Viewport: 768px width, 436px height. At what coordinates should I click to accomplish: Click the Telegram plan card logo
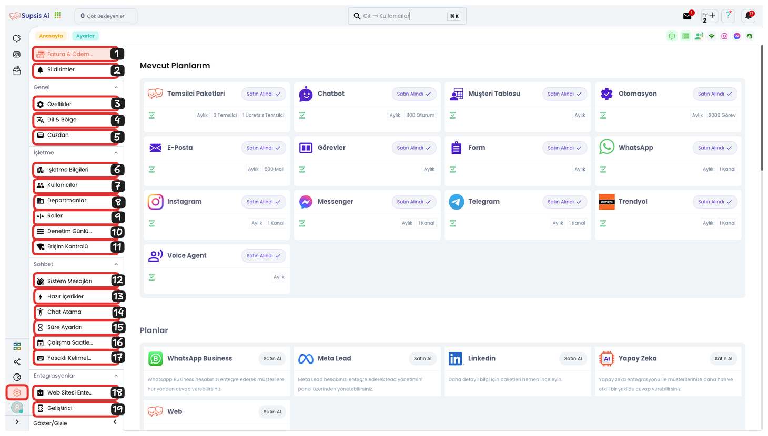pos(456,202)
